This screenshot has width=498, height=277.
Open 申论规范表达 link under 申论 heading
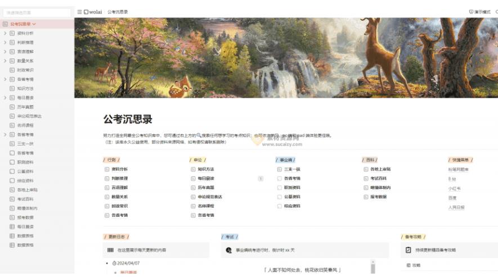click(210, 197)
